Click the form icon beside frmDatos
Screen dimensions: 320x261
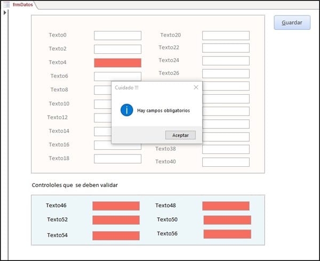pyautogui.click(x=6, y=4)
